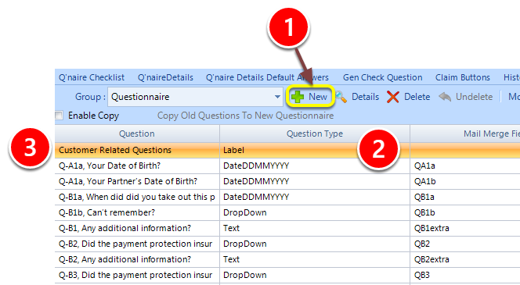
Task: Click the QB2extra mail merge cell
Action: (x=465, y=259)
